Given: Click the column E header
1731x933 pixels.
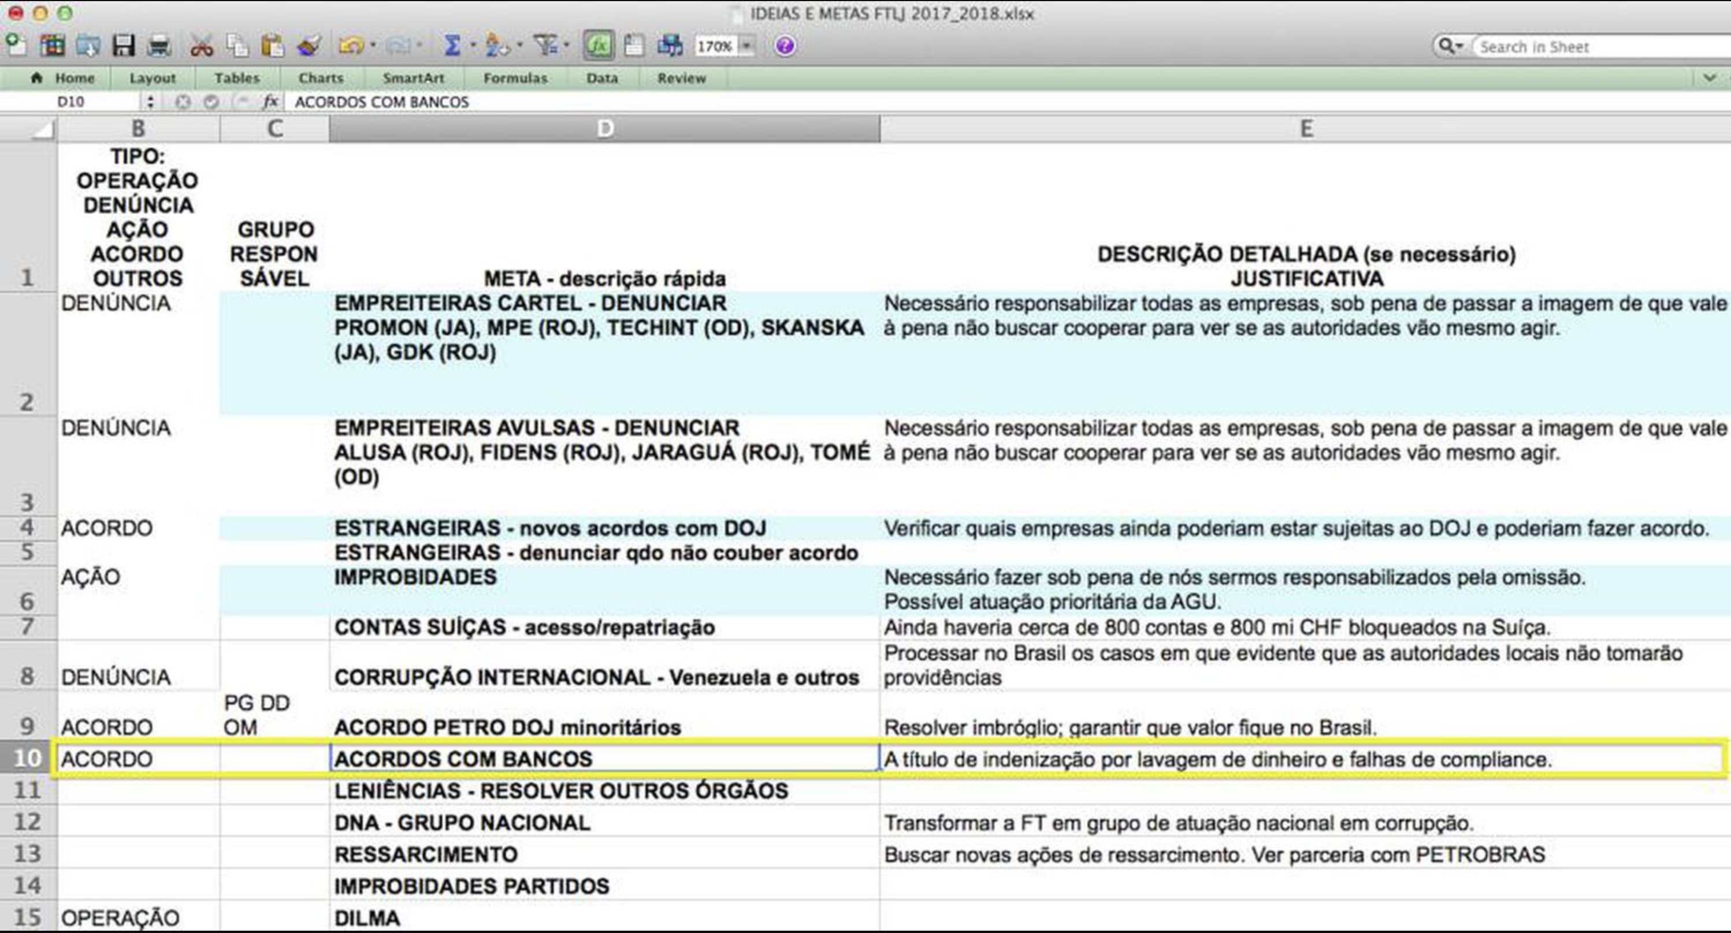Looking at the screenshot, I should (1306, 128).
